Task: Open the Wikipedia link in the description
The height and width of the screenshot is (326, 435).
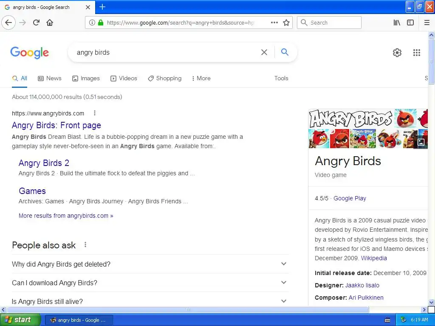Action: click(x=374, y=258)
